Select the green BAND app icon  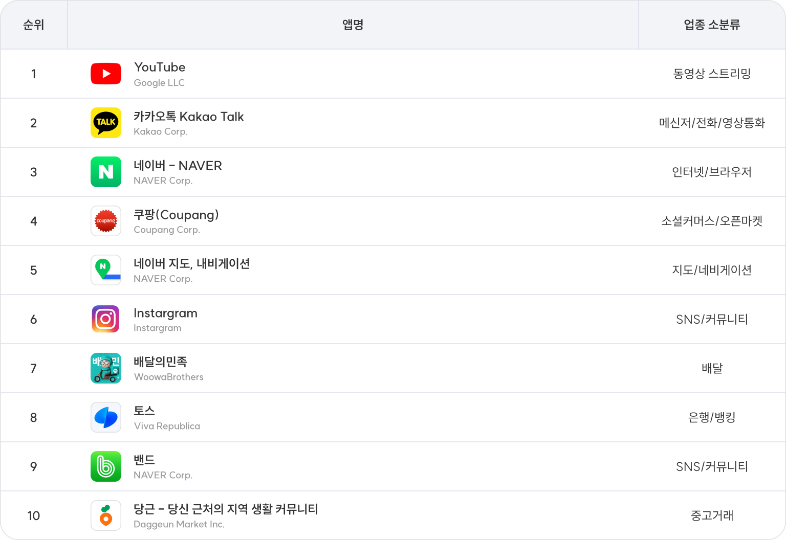tap(106, 466)
